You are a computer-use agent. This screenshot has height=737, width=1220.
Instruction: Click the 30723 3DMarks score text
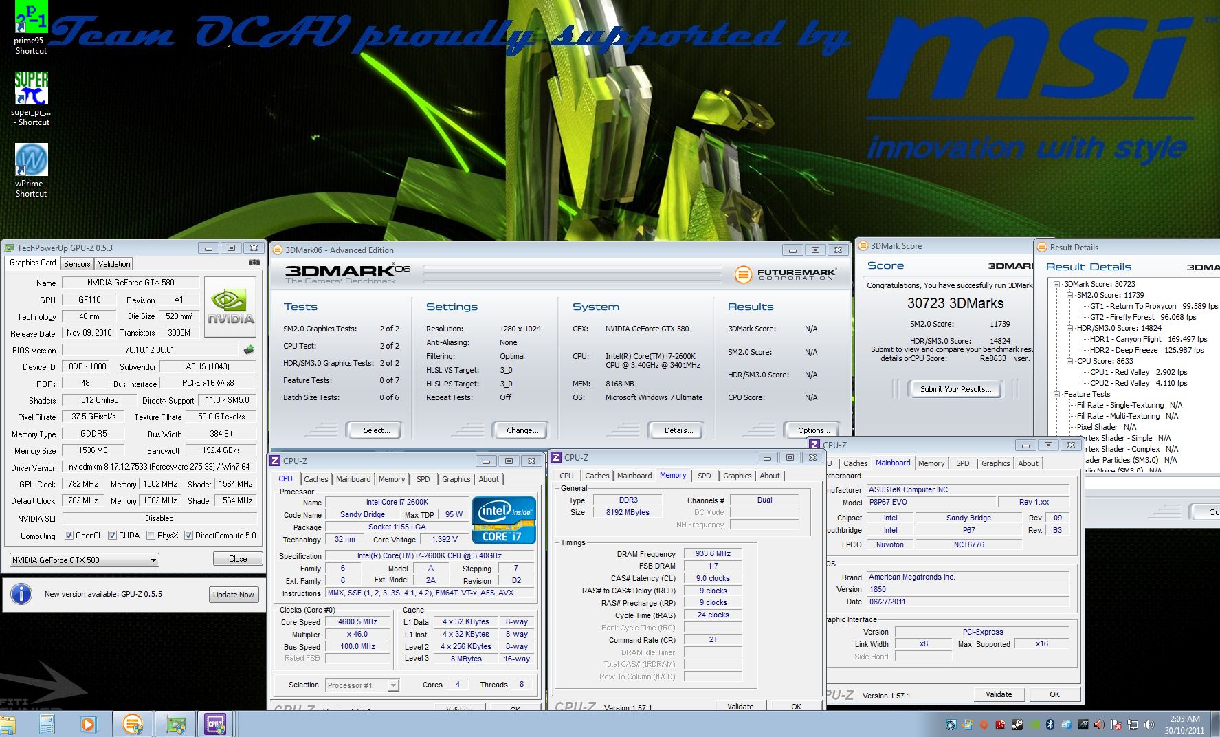coord(955,303)
